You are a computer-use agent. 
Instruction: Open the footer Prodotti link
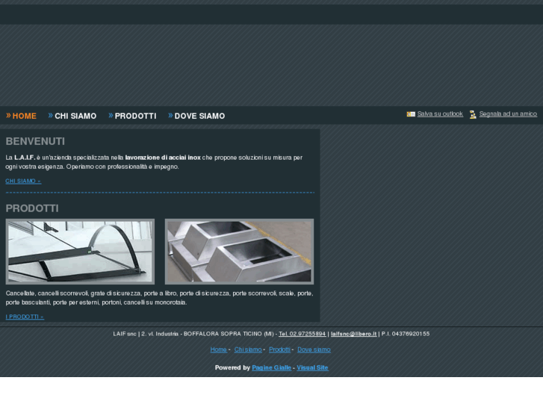click(280, 349)
